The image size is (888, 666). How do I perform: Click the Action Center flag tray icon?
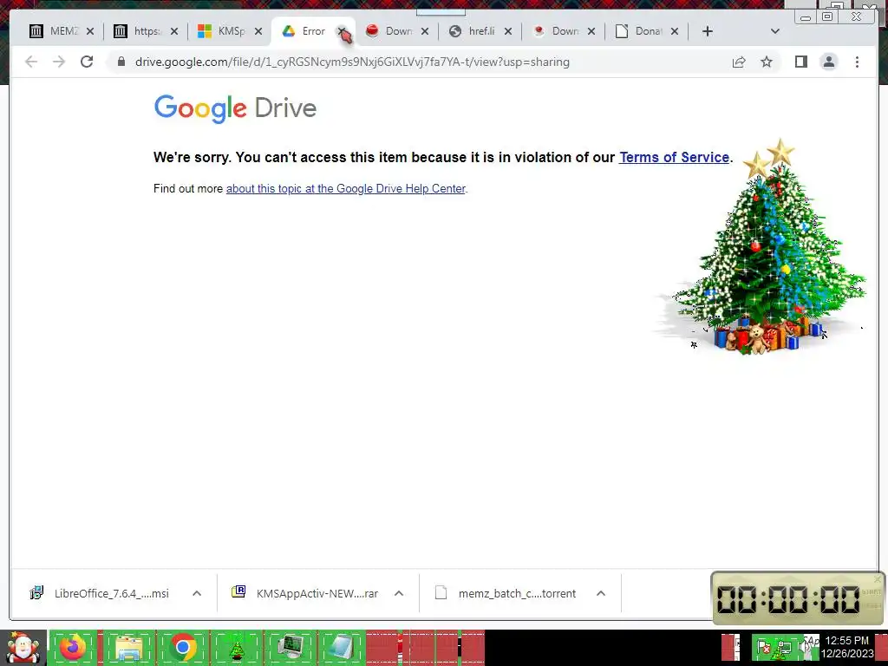(764, 649)
